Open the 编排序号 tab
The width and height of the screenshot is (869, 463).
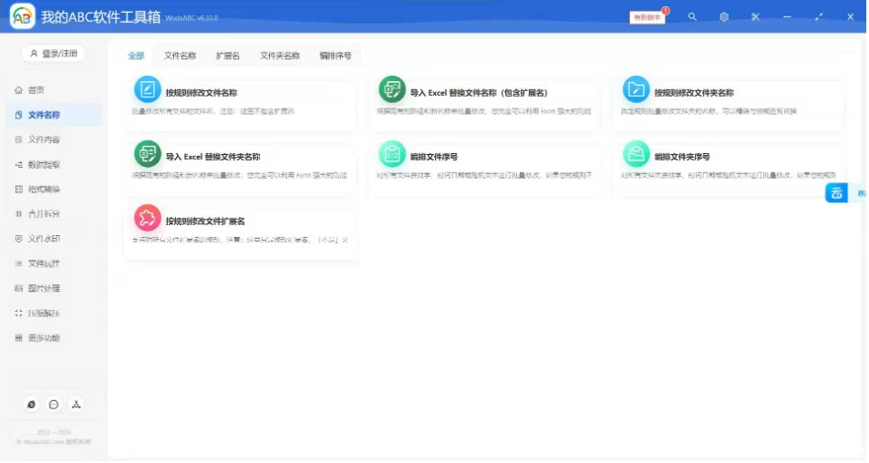coord(335,56)
